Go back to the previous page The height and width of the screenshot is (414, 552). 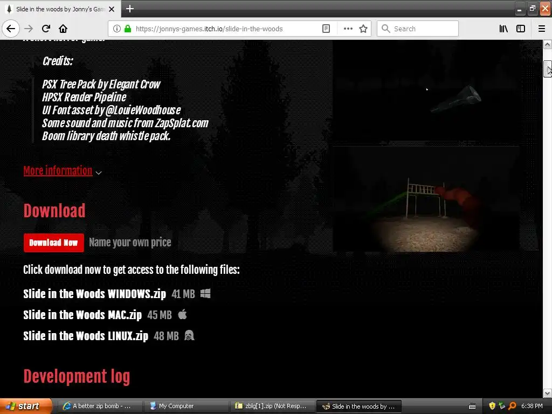(x=11, y=29)
